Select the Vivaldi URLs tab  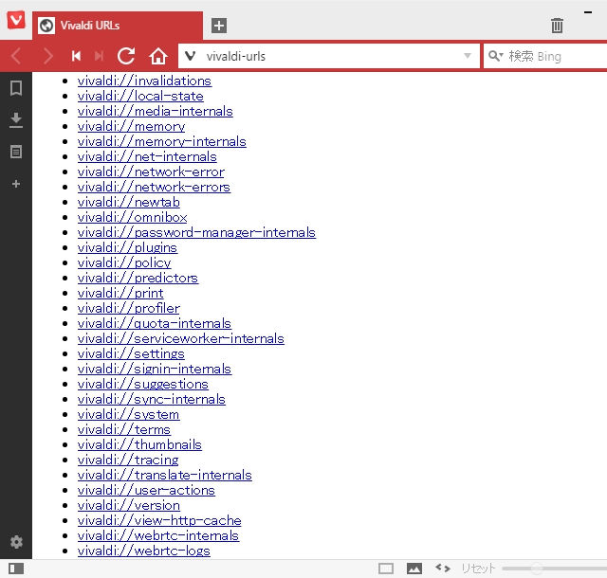pyautogui.click(x=118, y=26)
